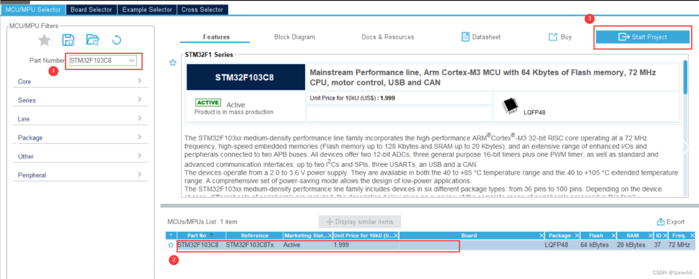The width and height of the screenshot is (699, 279).
Task: Open the Cross Selector tab
Action: point(202,9)
